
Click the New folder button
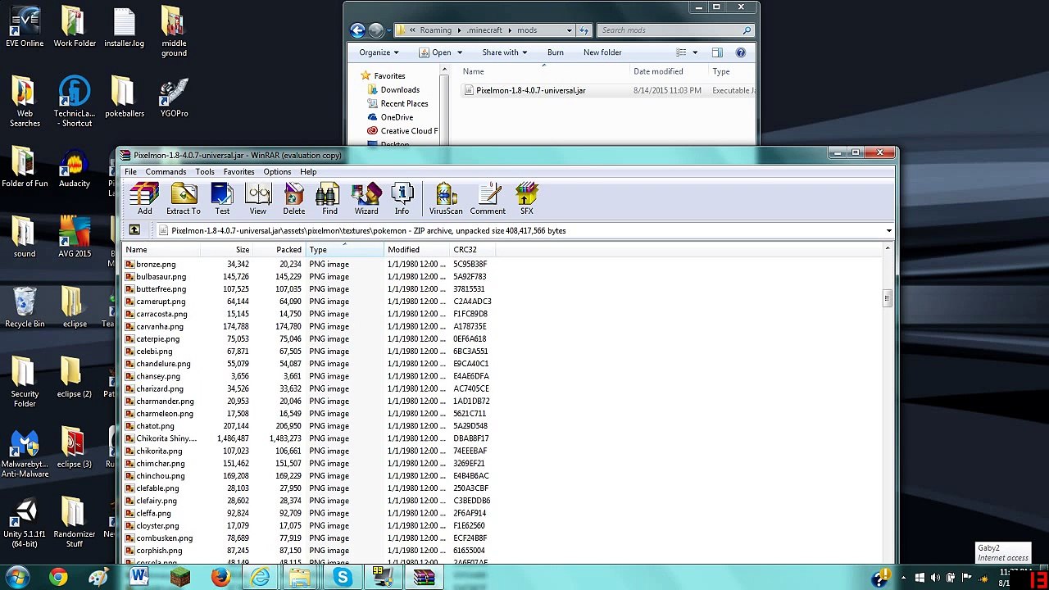click(x=602, y=52)
